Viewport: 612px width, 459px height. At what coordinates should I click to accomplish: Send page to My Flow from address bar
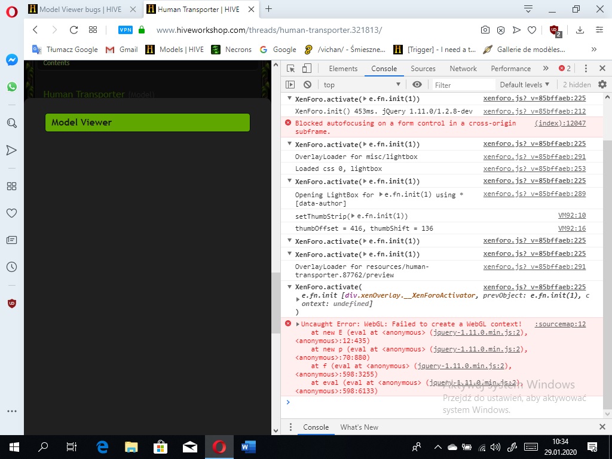point(516,30)
